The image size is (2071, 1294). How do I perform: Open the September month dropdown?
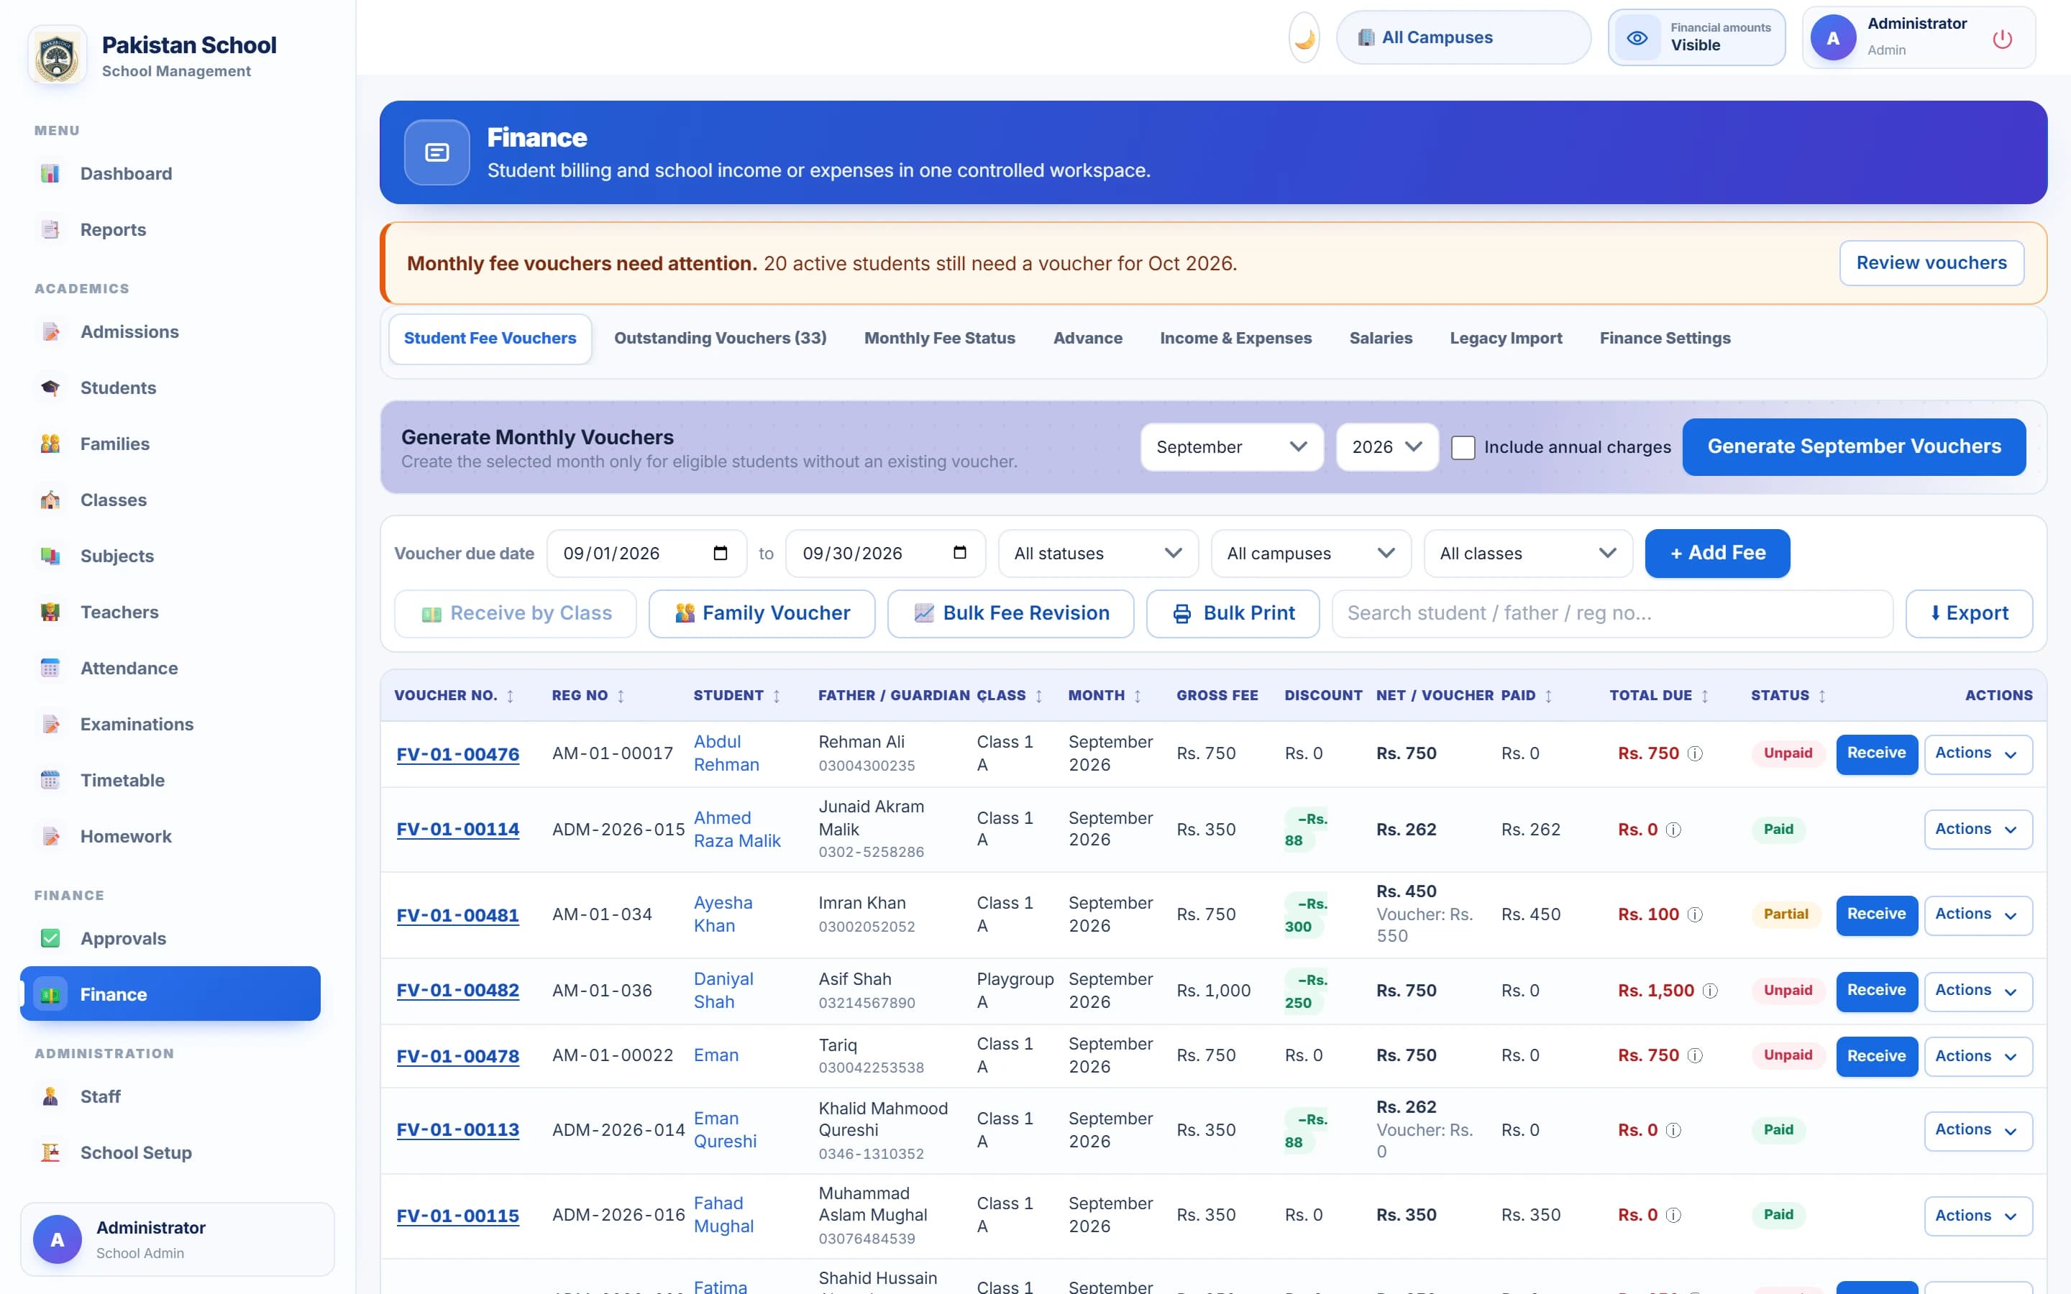[x=1232, y=446]
